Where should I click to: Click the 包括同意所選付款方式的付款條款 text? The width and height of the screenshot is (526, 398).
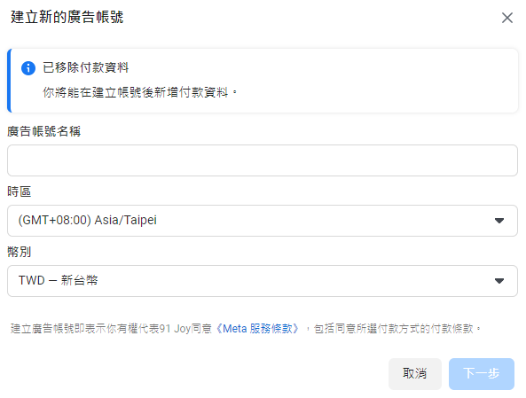393,328
